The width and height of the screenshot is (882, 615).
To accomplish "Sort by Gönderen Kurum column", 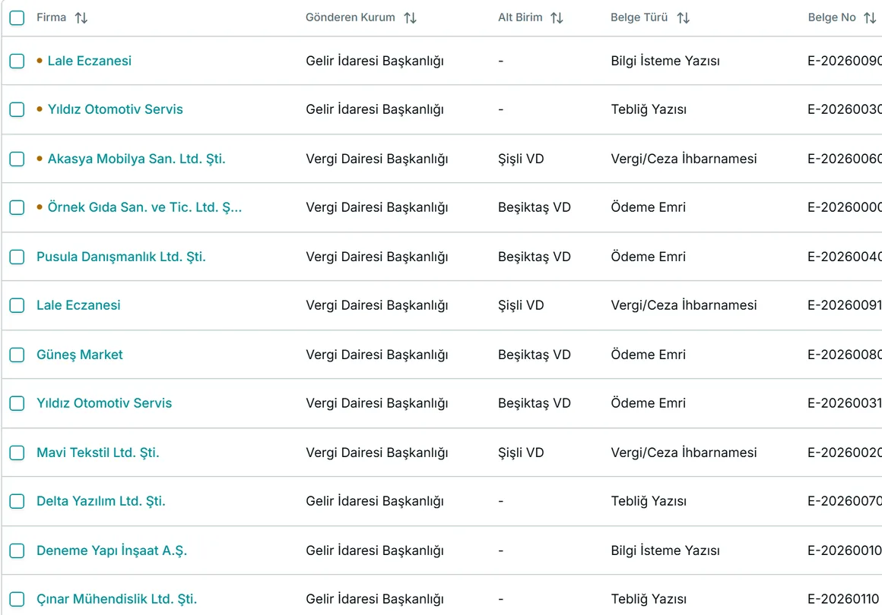I will coord(410,18).
